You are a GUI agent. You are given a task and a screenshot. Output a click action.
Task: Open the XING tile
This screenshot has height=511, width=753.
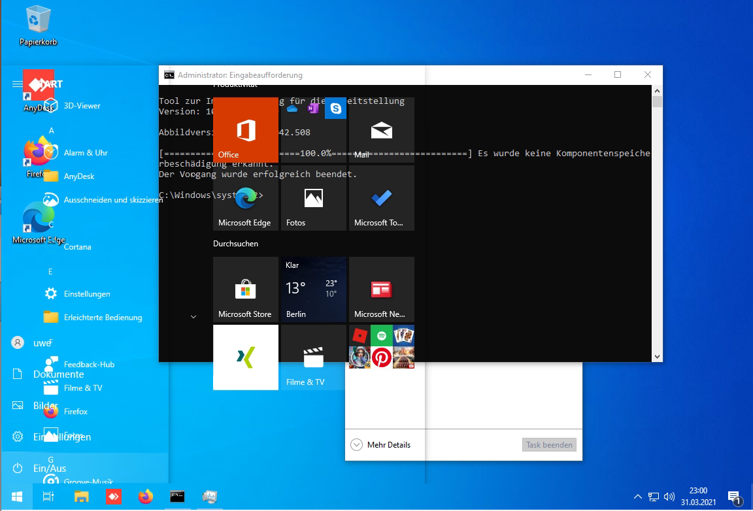(245, 357)
